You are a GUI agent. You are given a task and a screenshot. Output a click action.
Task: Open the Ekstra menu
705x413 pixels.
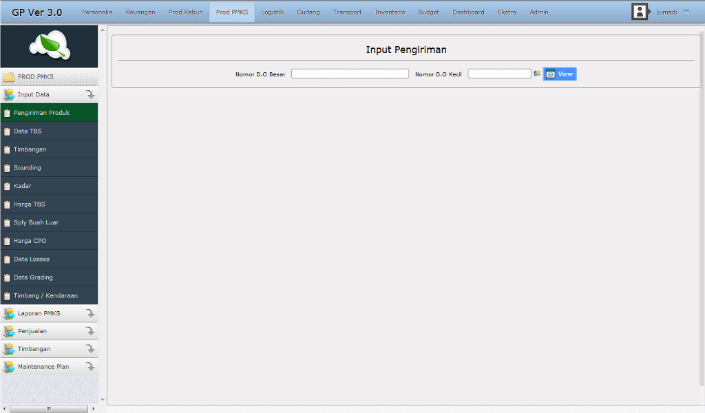[x=507, y=12]
